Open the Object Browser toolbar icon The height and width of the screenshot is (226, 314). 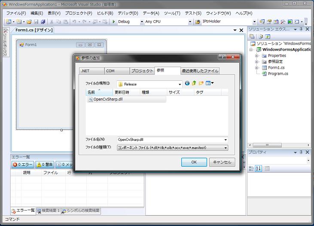click(x=276, y=21)
